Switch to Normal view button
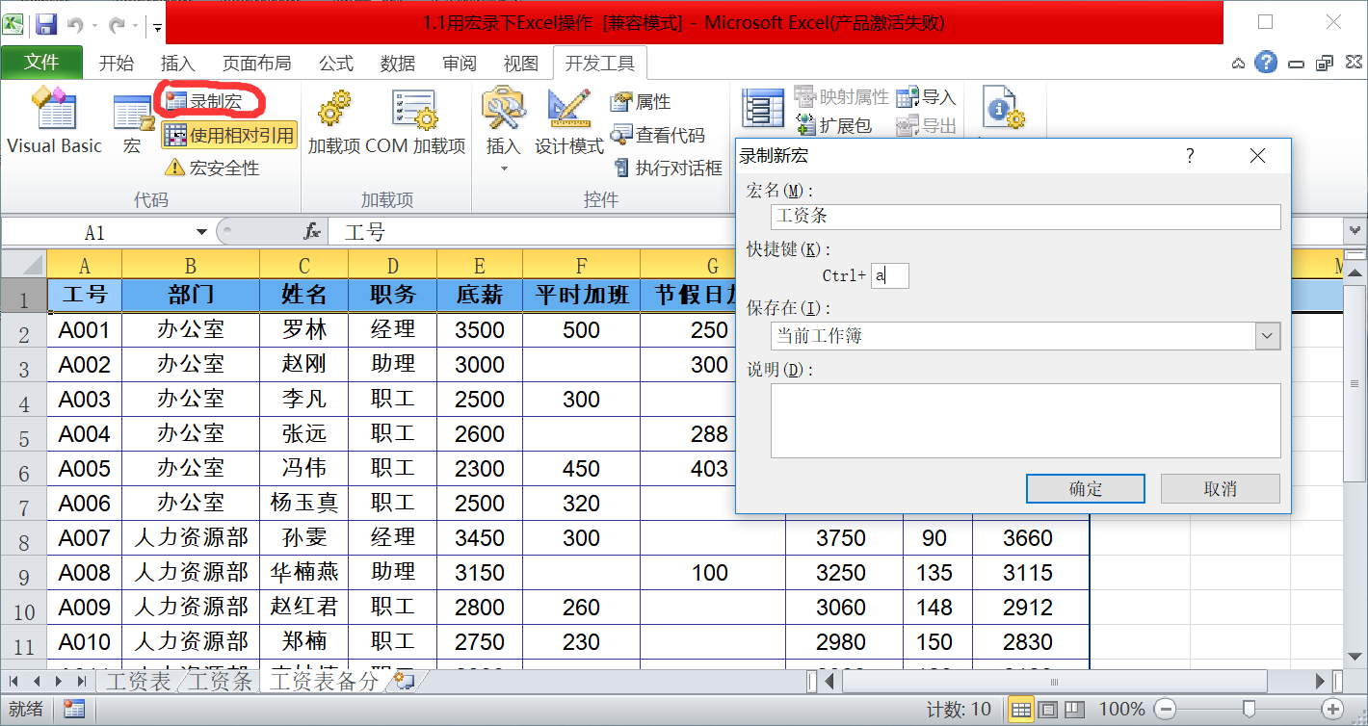This screenshot has width=1368, height=726. (x=1020, y=710)
